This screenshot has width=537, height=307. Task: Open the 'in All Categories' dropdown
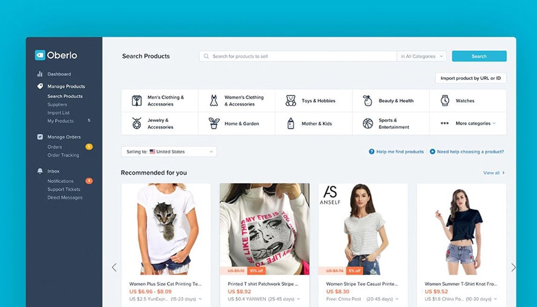tap(421, 56)
